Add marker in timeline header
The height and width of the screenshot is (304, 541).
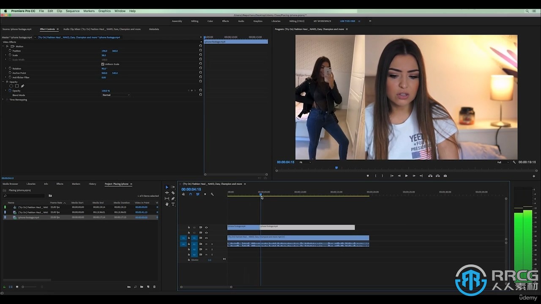tap(205, 194)
